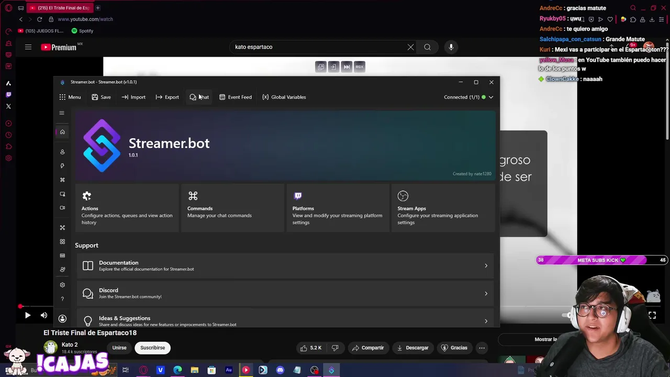
Task: Reload the page in the browser
Action: [x=39, y=19]
